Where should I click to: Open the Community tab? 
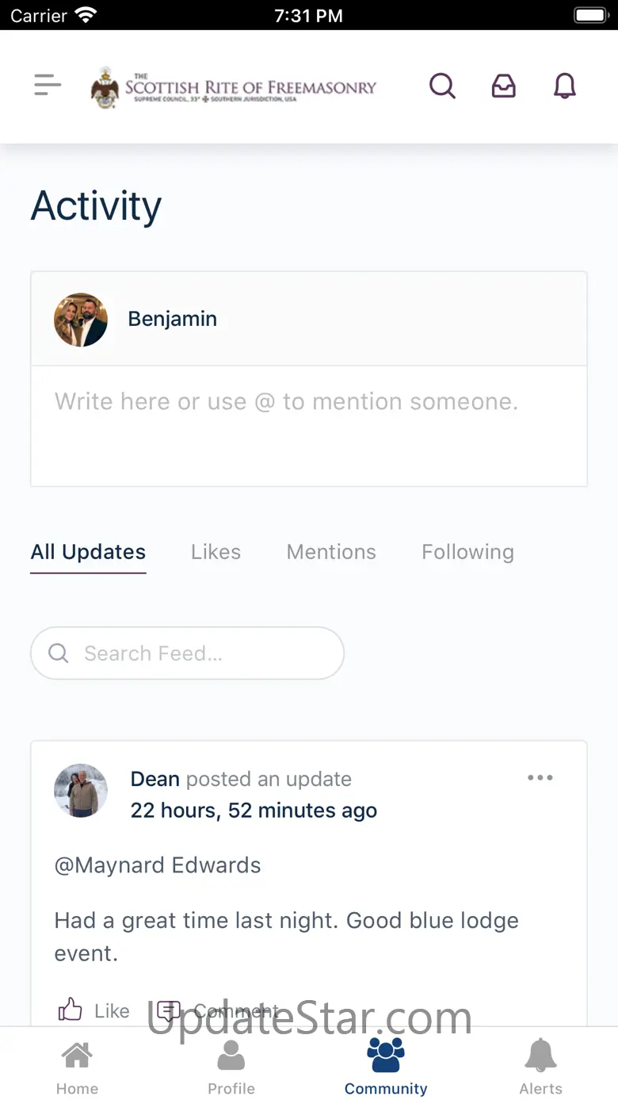coord(386,1067)
